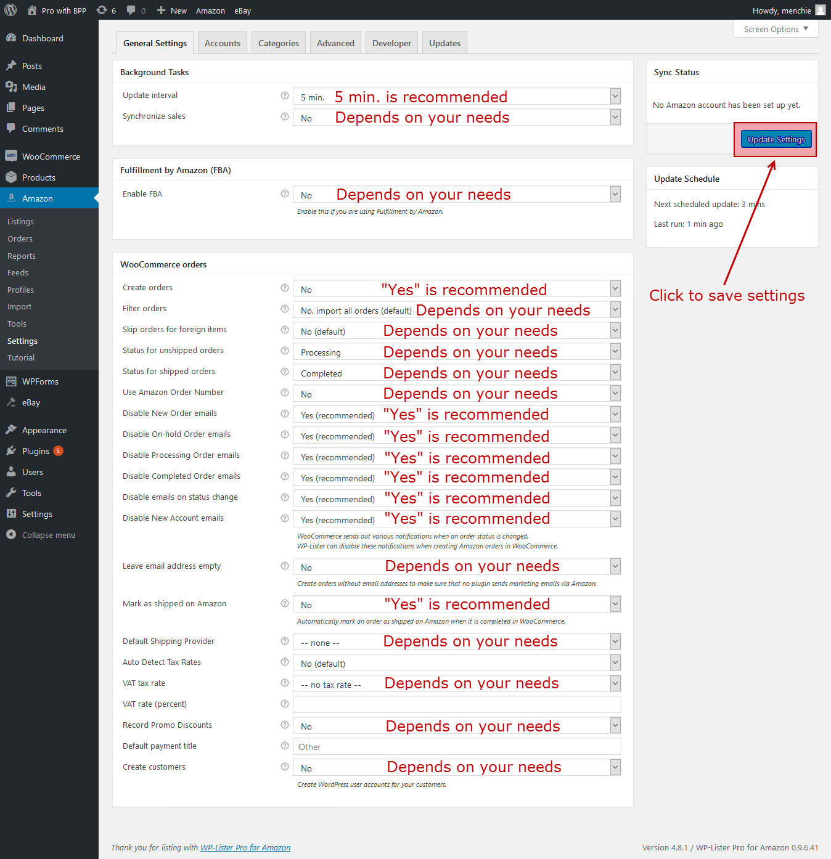Expand the Screen Options panel
The image size is (831, 859).
[776, 29]
